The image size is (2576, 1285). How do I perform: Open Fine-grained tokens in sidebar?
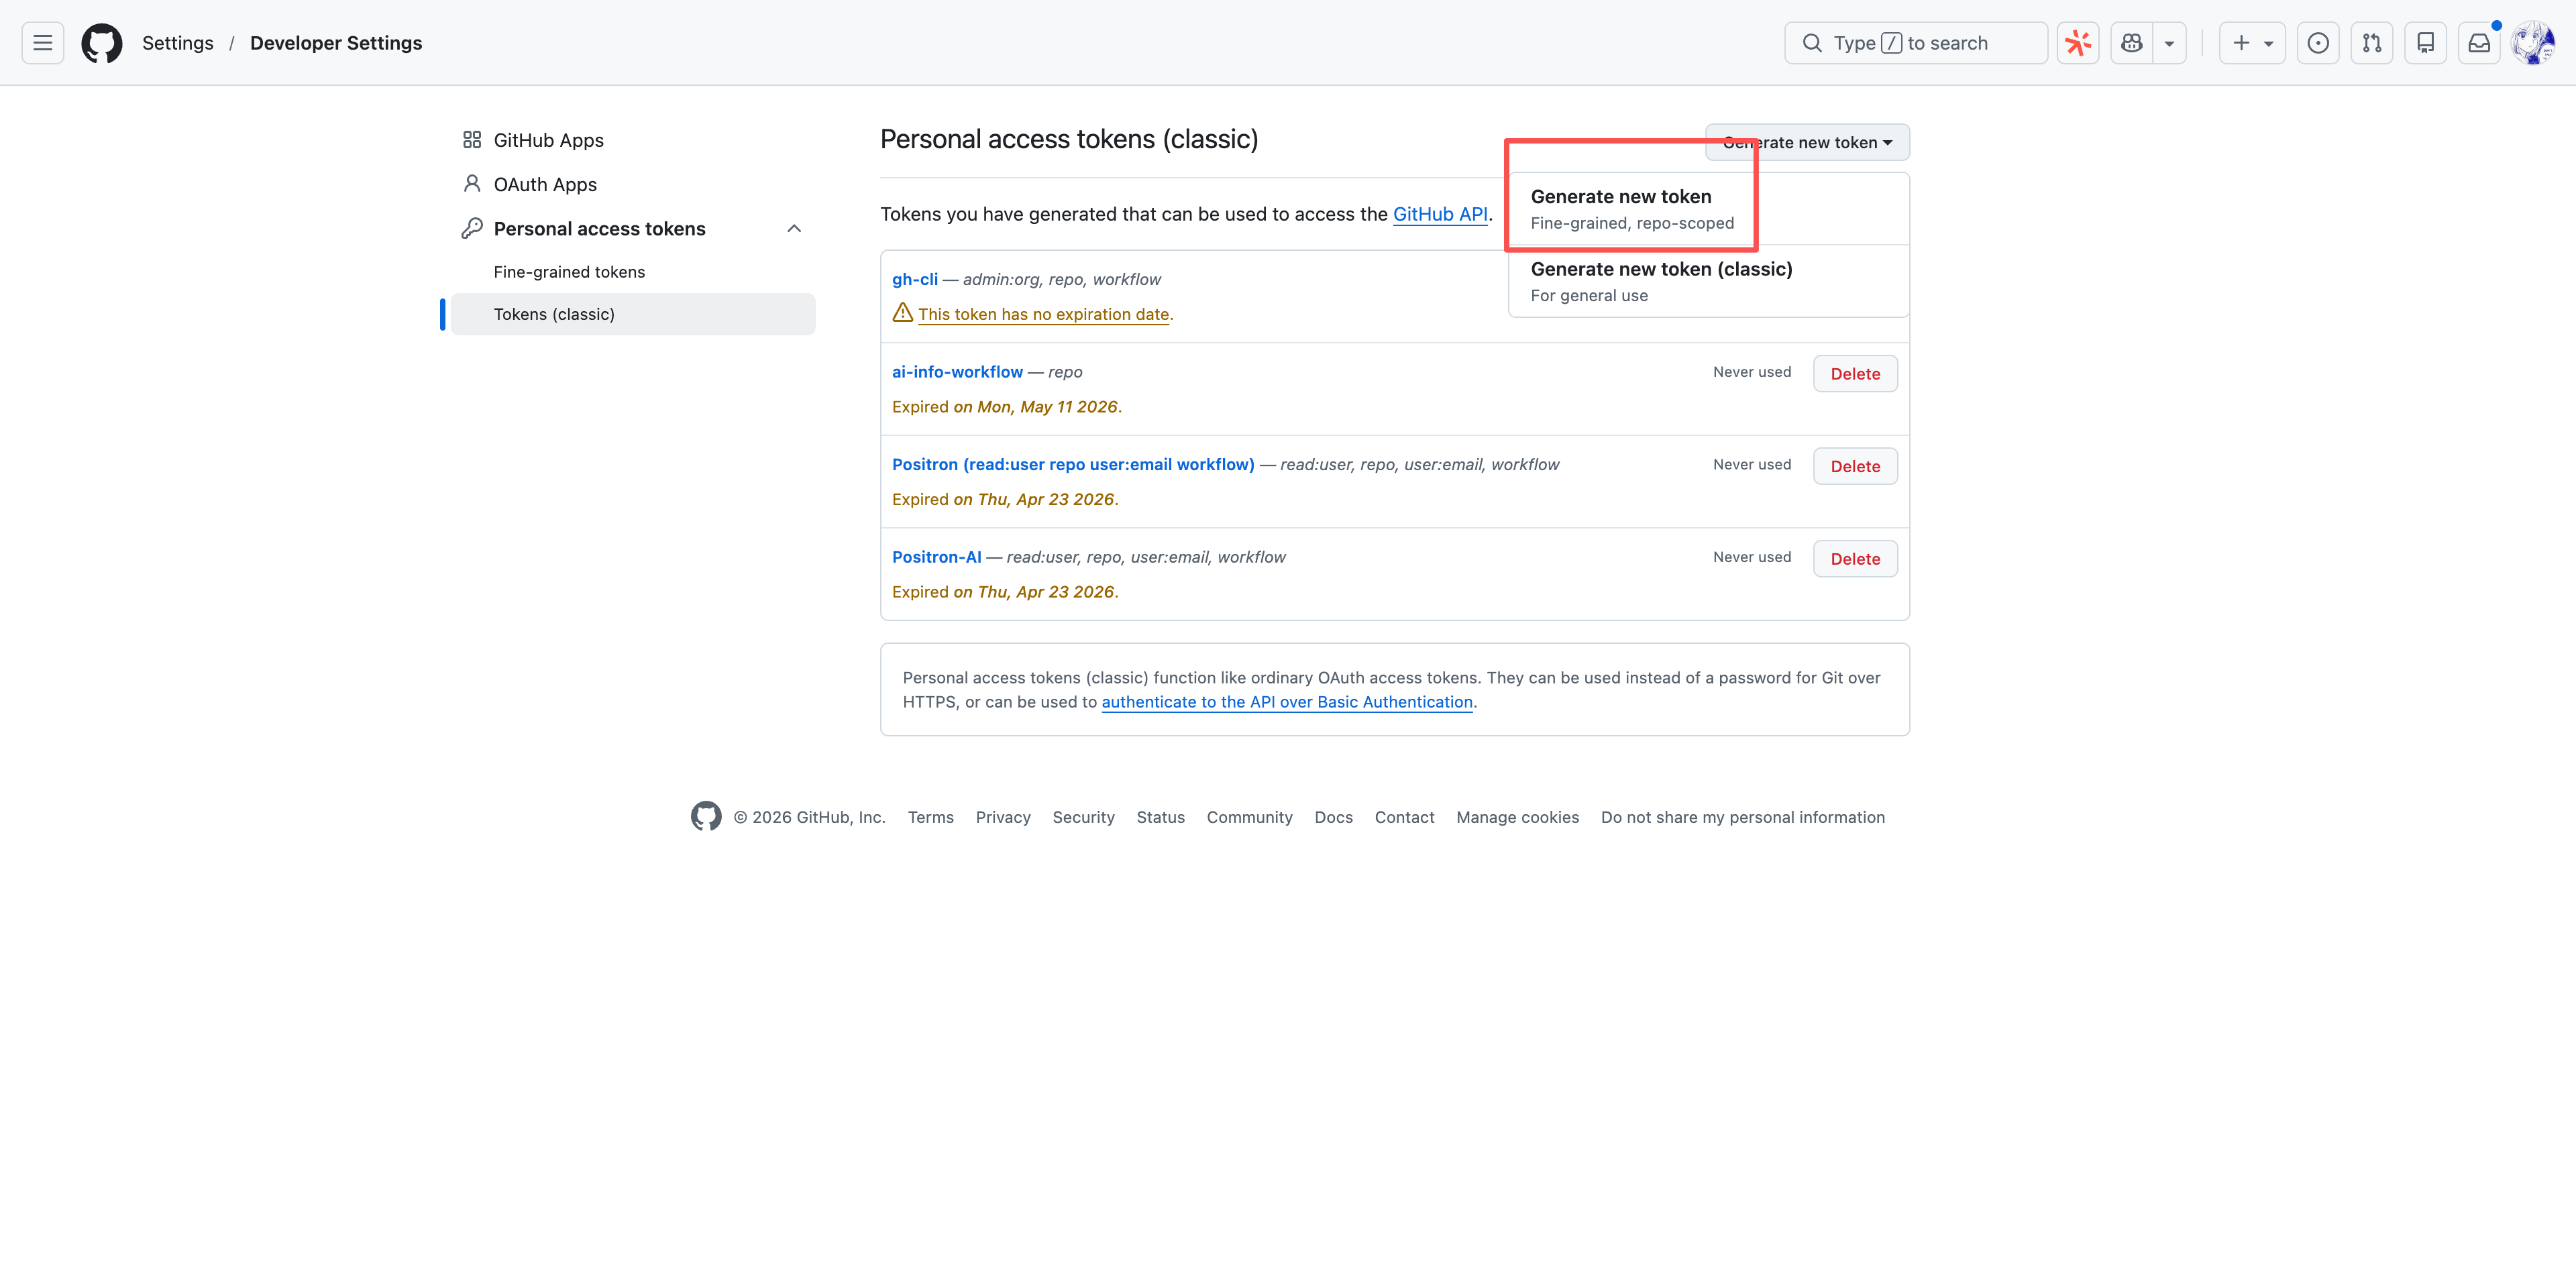point(569,272)
